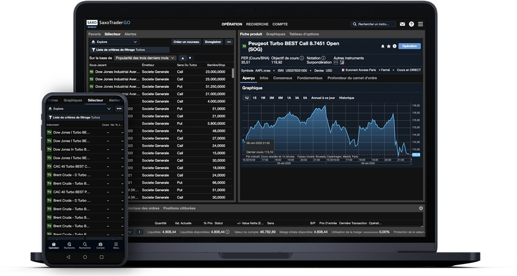Open the first Autres instruments icon
517x276 pixels.
click(x=336, y=62)
